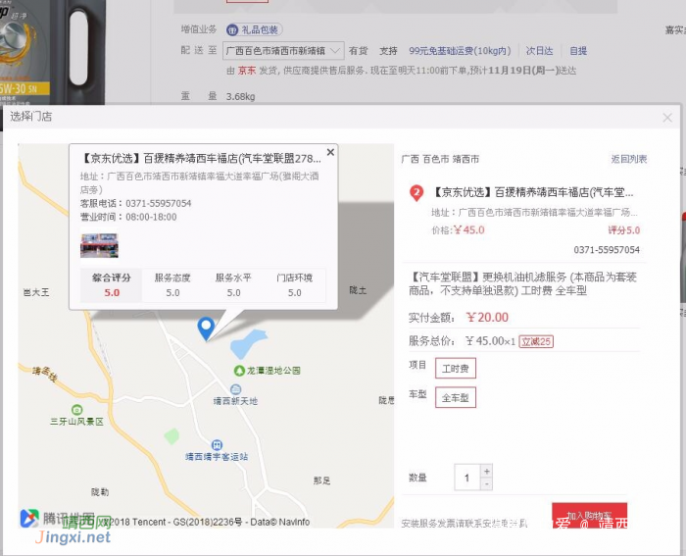Click the 那足 place label on map

tap(322, 480)
